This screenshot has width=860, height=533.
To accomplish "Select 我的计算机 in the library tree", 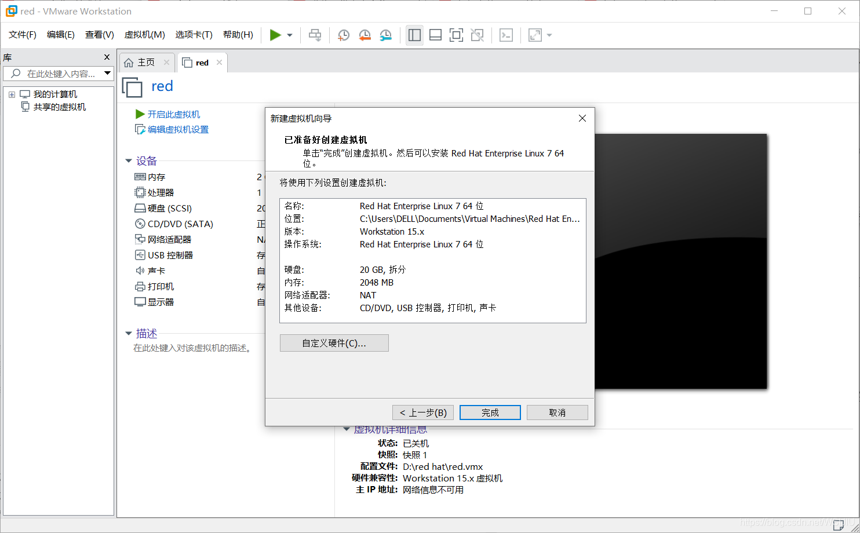I will click(55, 94).
